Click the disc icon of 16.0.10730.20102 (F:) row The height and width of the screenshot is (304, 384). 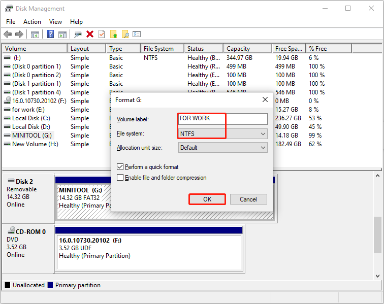point(8,100)
